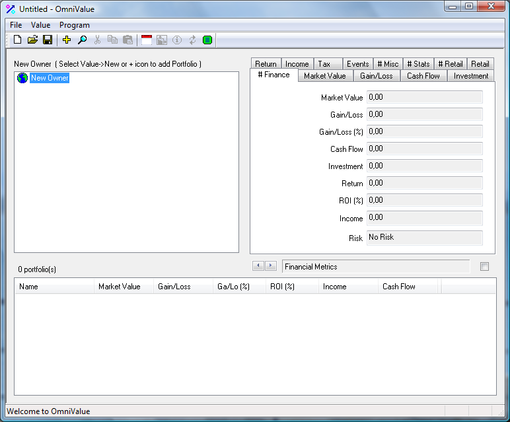Sort by Cash Flow column header

pyautogui.click(x=408, y=287)
